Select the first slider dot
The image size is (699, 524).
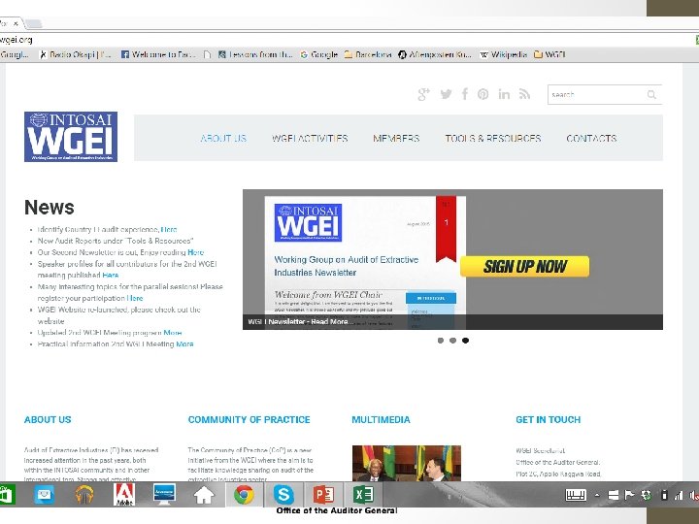click(x=441, y=341)
